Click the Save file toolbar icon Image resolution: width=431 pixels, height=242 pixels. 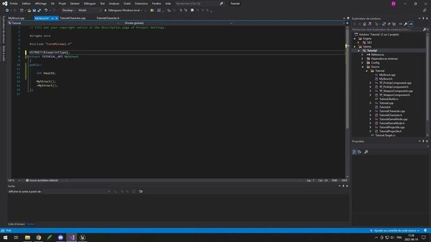(34, 11)
